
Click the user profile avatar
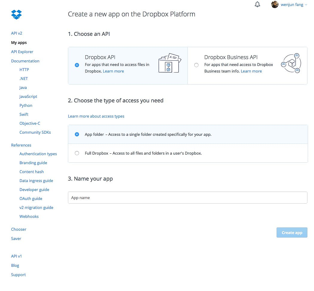point(274,4)
